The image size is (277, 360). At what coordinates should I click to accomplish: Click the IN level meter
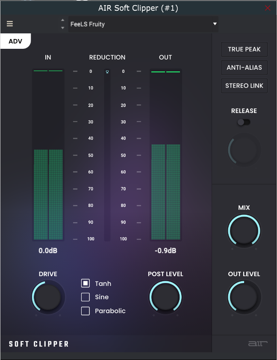pos(48,155)
